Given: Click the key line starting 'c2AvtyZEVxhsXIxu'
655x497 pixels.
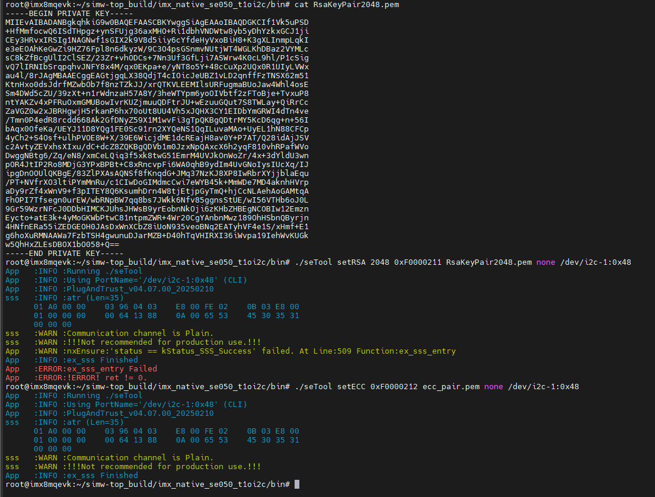Looking at the screenshot, I should click(x=157, y=147).
